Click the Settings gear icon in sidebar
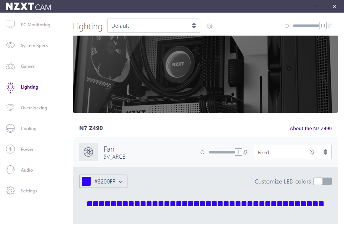Viewport: 344px width, 248px height. pos(10,191)
